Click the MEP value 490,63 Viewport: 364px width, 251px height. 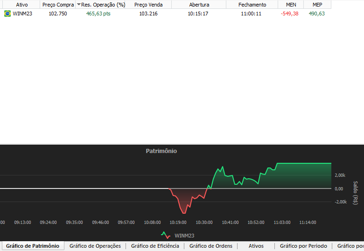[x=317, y=14]
